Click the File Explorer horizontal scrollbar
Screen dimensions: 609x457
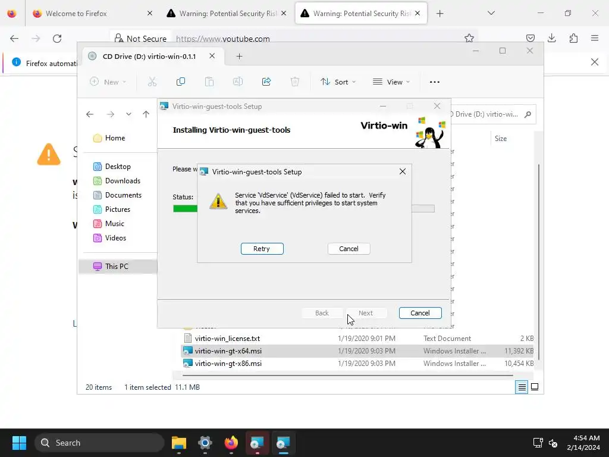click(x=347, y=375)
